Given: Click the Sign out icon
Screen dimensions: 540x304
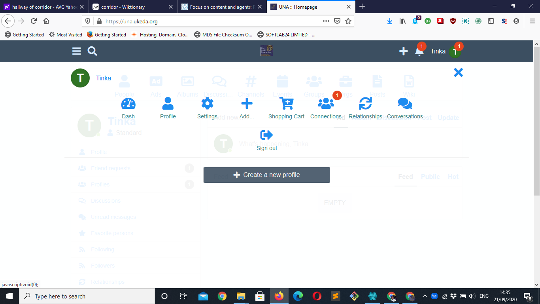Looking at the screenshot, I should [x=267, y=135].
